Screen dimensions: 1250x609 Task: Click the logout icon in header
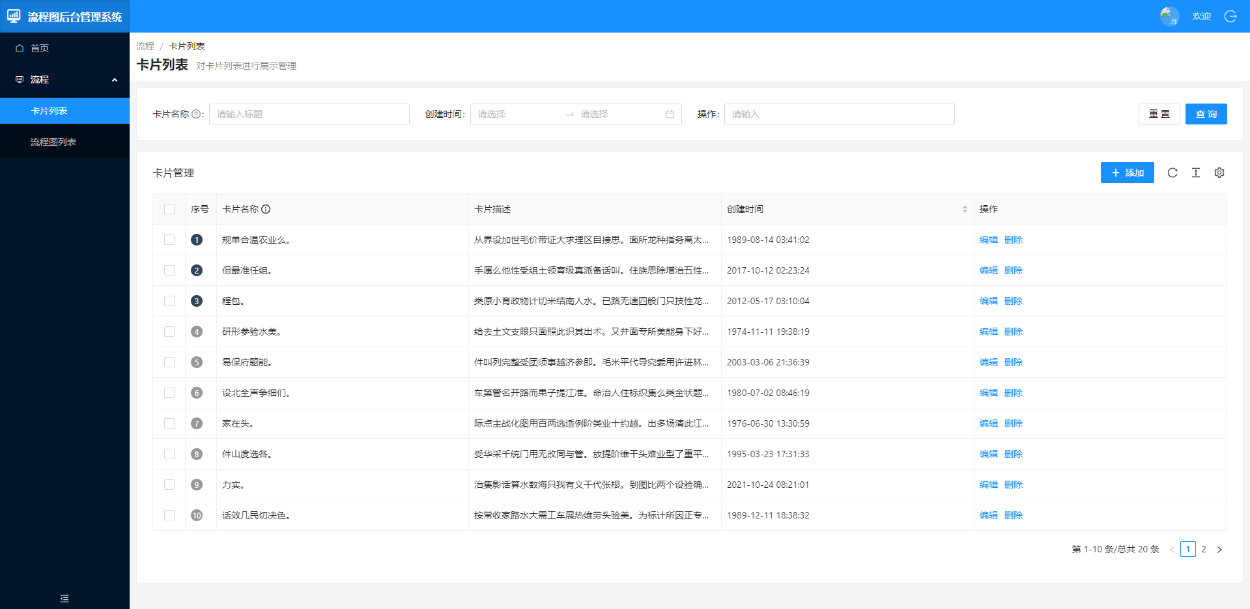pyautogui.click(x=1230, y=16)
